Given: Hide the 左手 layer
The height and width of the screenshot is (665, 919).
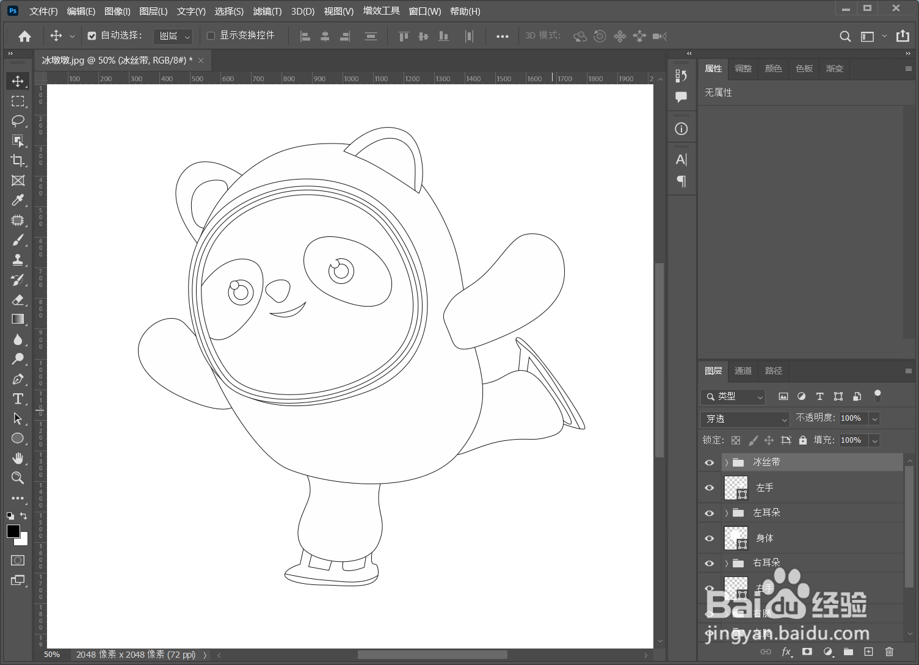Looking at the screenshot, I should click(710, 488).
